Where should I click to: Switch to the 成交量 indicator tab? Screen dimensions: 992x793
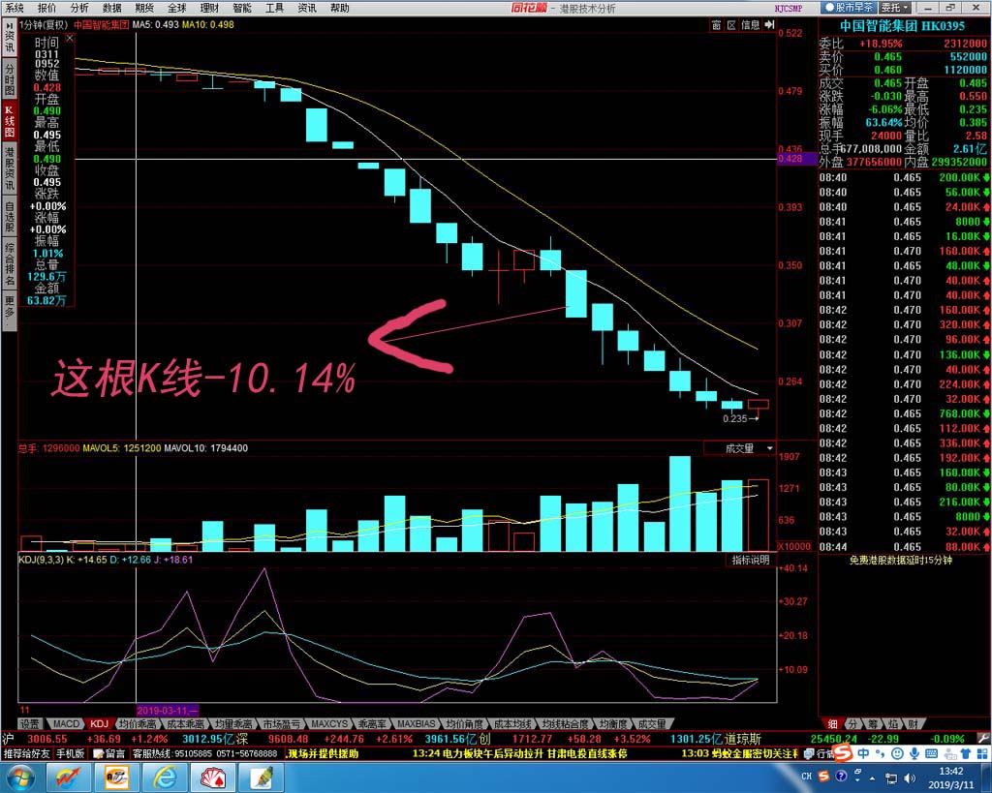652,723
